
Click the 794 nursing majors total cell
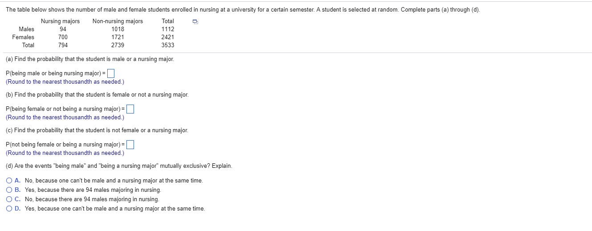coord(63,45)
